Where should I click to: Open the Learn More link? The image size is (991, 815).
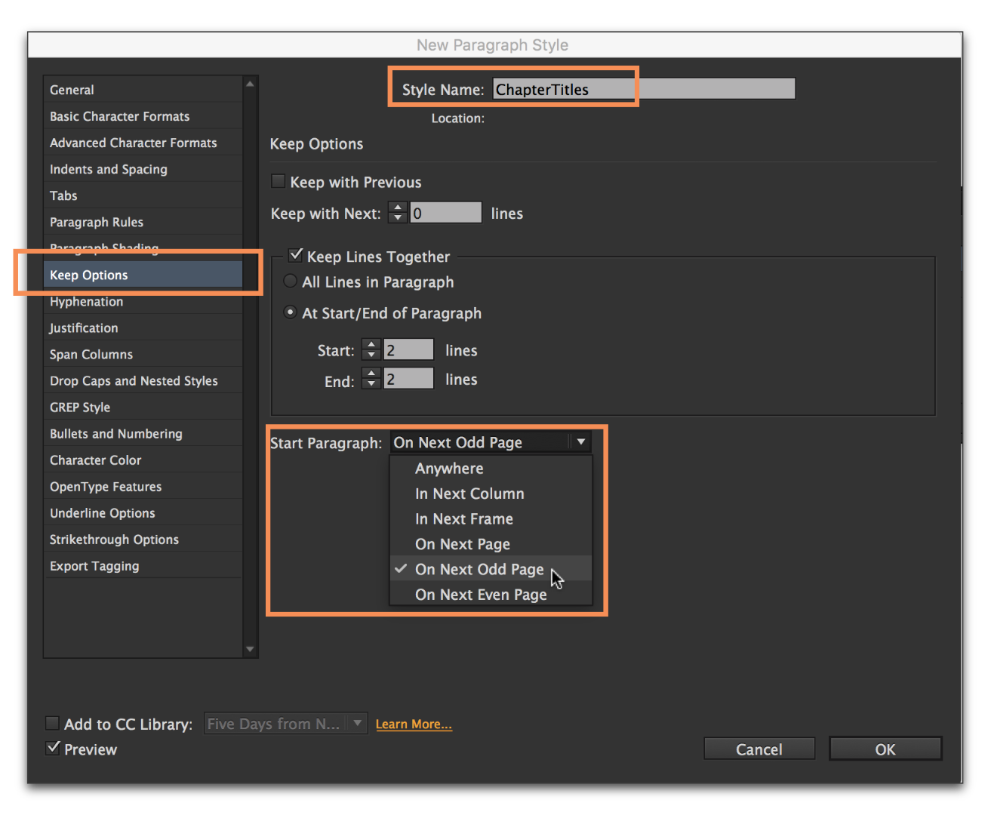(413, 723)
